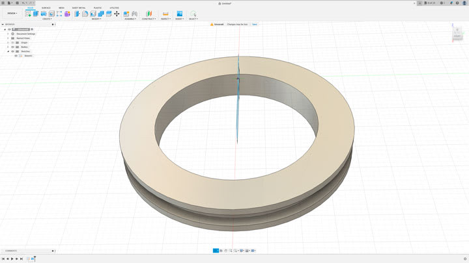Open the user profile avatar
Image resolution: width=469 pixels, height=263 pixels.
coord(464,3)
